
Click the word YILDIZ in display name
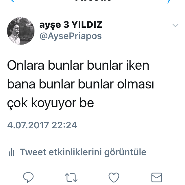87,25
